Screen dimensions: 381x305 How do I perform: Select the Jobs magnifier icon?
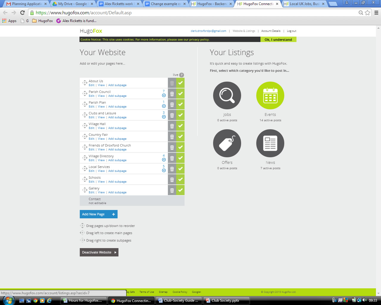(x=227, y=95)
